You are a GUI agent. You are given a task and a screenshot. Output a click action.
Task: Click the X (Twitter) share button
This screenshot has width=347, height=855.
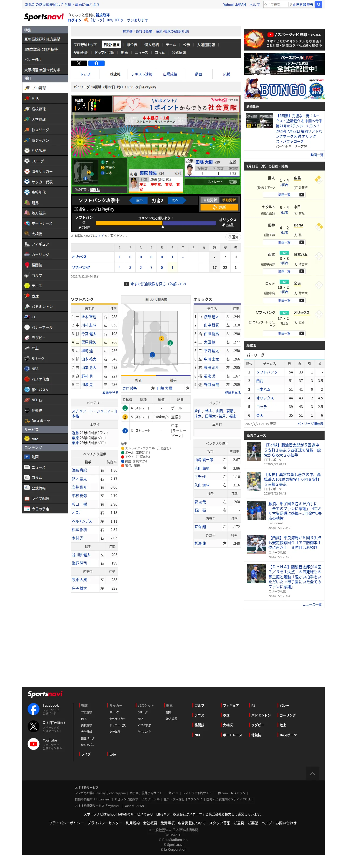pyautogui.click(x=79, y=63)
